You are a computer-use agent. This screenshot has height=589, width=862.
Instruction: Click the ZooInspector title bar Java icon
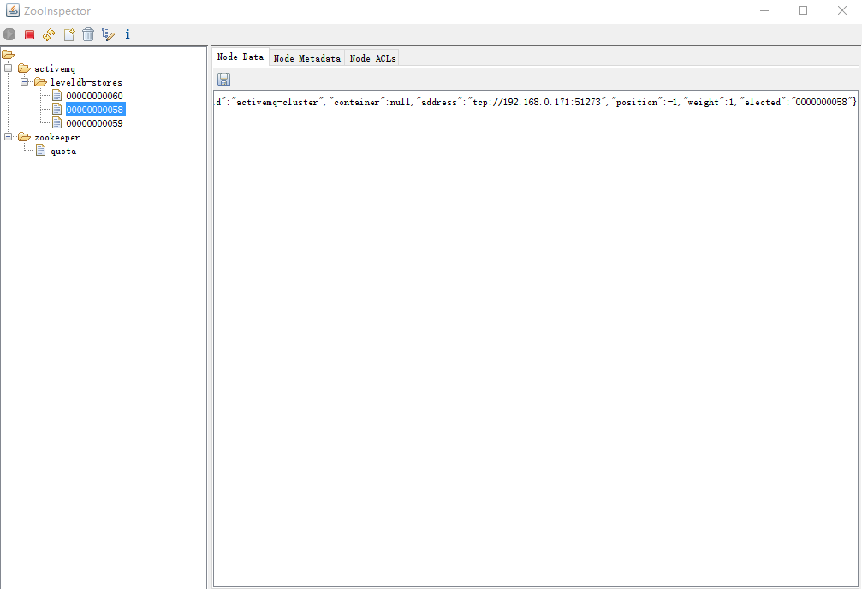[x=12, y=10]
